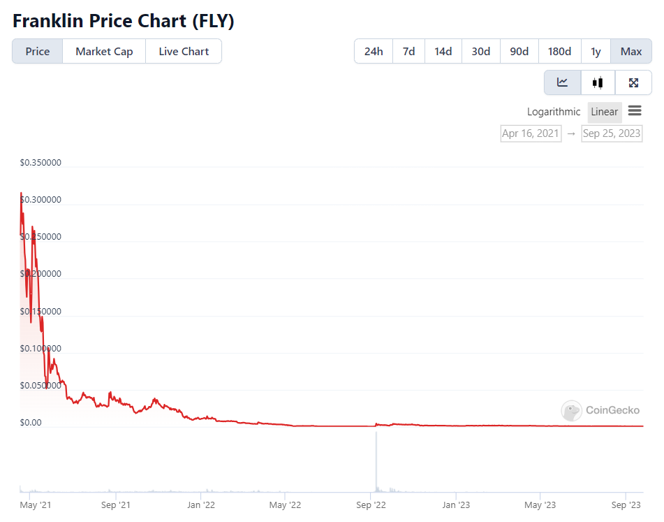Switch to candlestick chart icon
This screenshot has width=664, height=522.
click(x=598, y=82)
